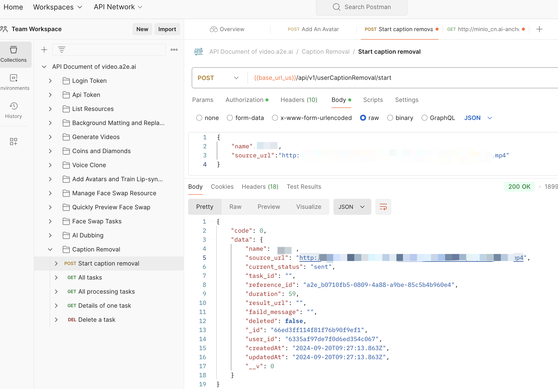This screenshot has width=558, height=389.
Task: Toggle the response word wrap icon
Action: pyautogui.click(x=383, y=207)
